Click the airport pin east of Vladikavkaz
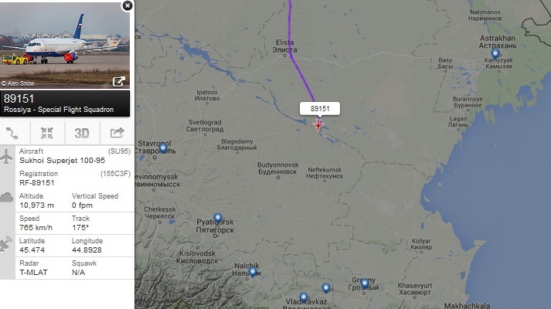 pos(326,288)
